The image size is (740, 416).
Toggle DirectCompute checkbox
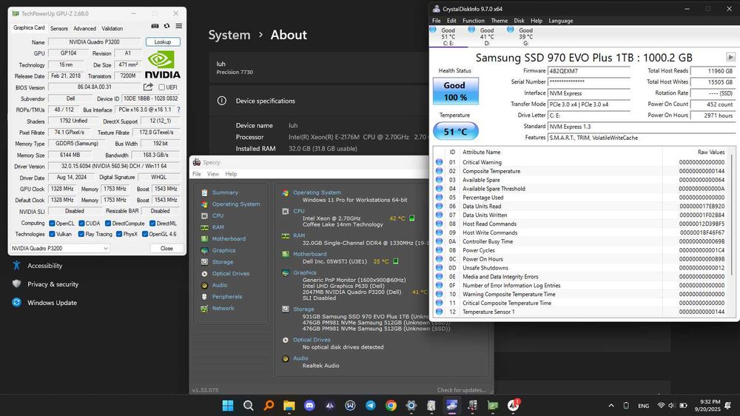[x=108, y=224]
